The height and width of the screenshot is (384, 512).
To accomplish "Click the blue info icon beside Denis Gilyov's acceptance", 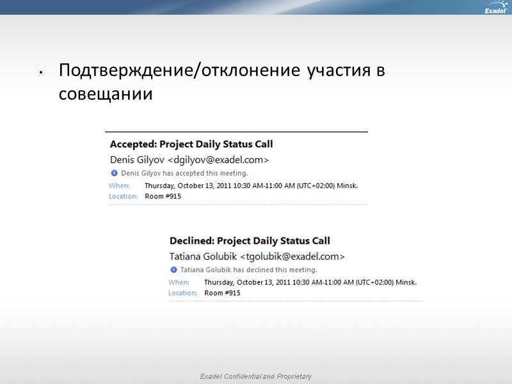I will click(x=113, y=172).
